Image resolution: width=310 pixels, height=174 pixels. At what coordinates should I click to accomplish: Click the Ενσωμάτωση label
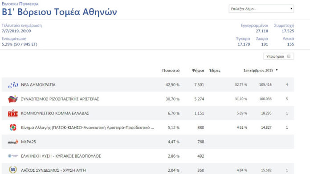point(14,39)
